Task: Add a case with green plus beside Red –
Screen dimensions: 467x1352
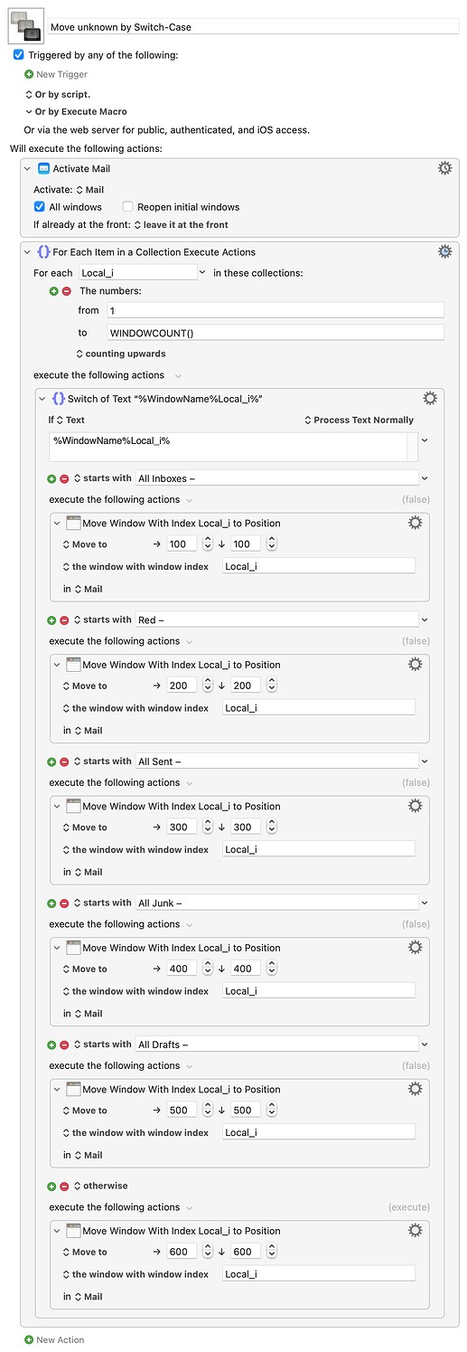Action: [x=52, y=619]
